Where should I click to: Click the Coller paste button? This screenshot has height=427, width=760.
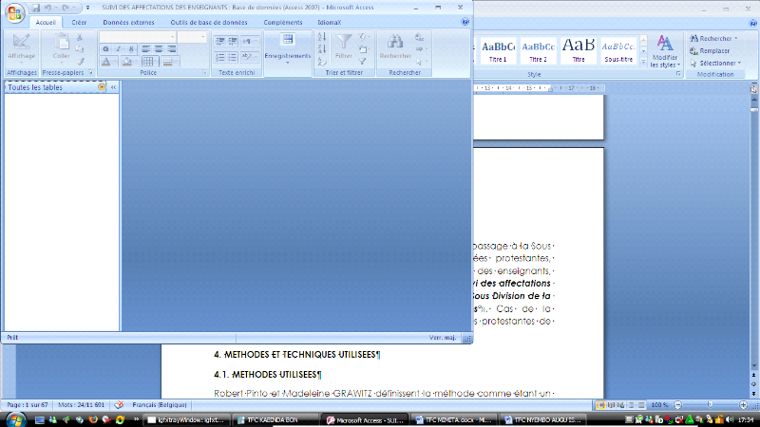point(61,48)
